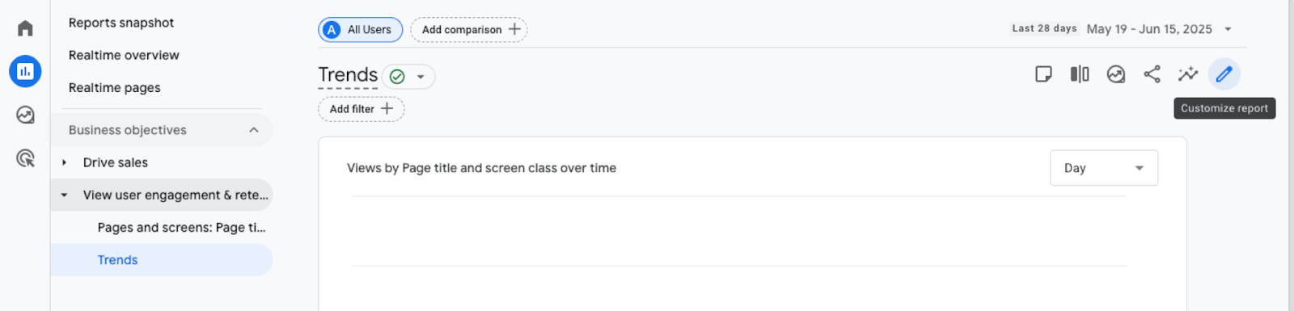Select the Realtime overview menu item
This screenshot has height=311, width=1294.
click(x=124, y=55)
